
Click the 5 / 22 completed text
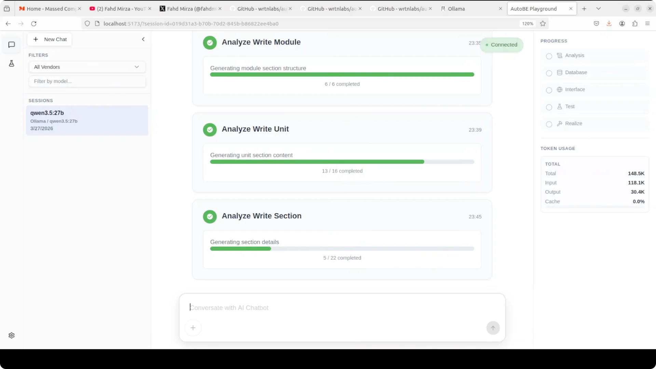click(x=342, y=258)
